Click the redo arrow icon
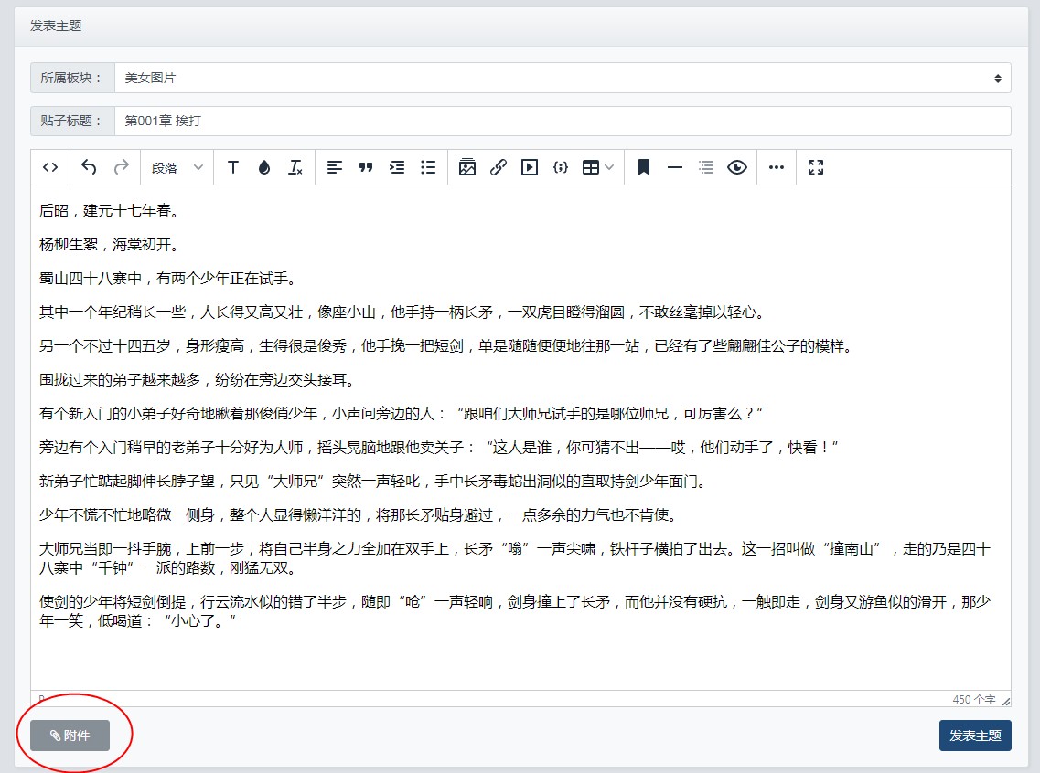The height and width of the screenshot is (773, 1040). point(121,167)
